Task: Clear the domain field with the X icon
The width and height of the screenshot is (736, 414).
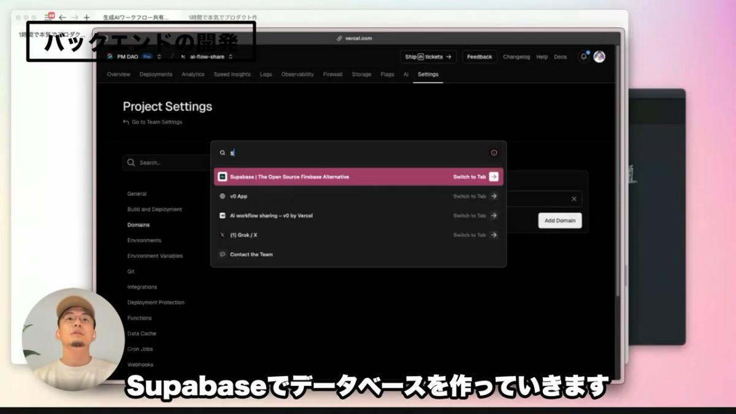Action: click(574, 199)
